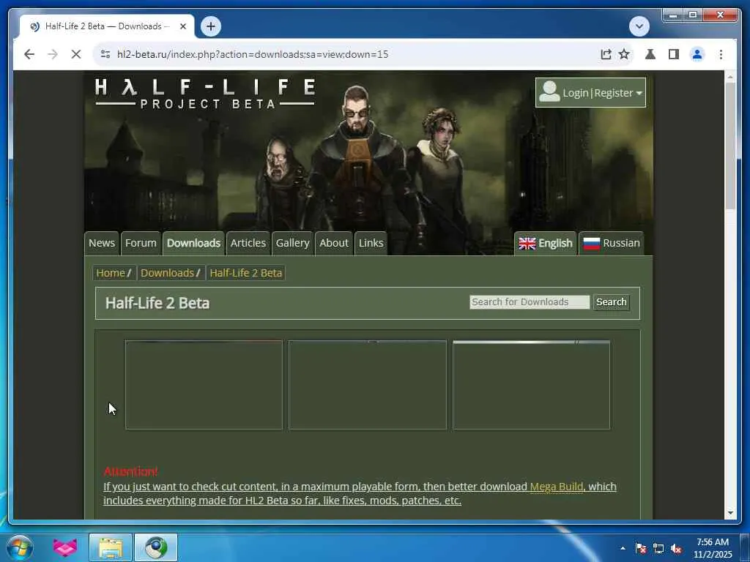Viewport: 750px width, 562px height.
Task: Open the News tab
Action: [101, 243]
